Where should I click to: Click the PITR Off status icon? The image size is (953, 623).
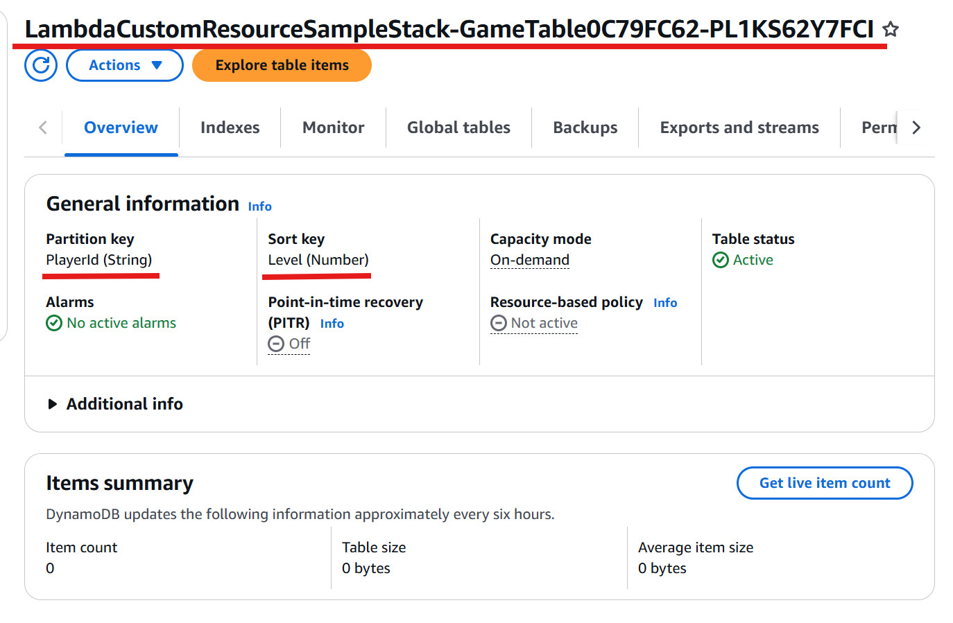click(x=276, y=344)
